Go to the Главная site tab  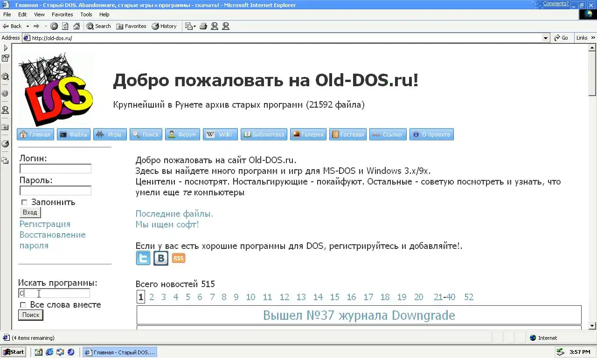(x=35, y=134)
